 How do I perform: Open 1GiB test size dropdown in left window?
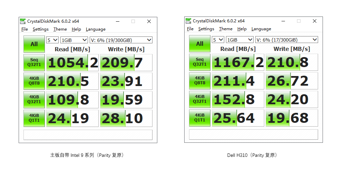74,40
